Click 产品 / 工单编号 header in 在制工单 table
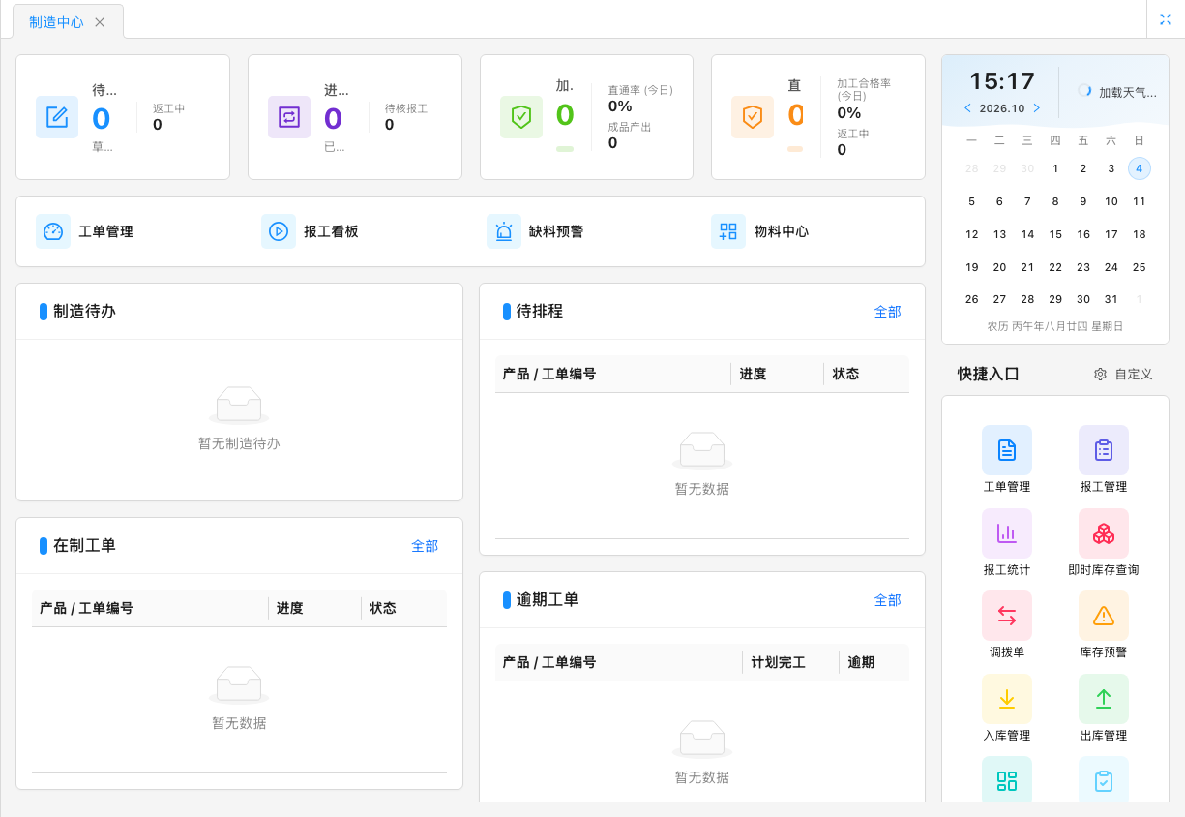The height and width of the screenshot is (817, 1185). (x=86, y=608)
